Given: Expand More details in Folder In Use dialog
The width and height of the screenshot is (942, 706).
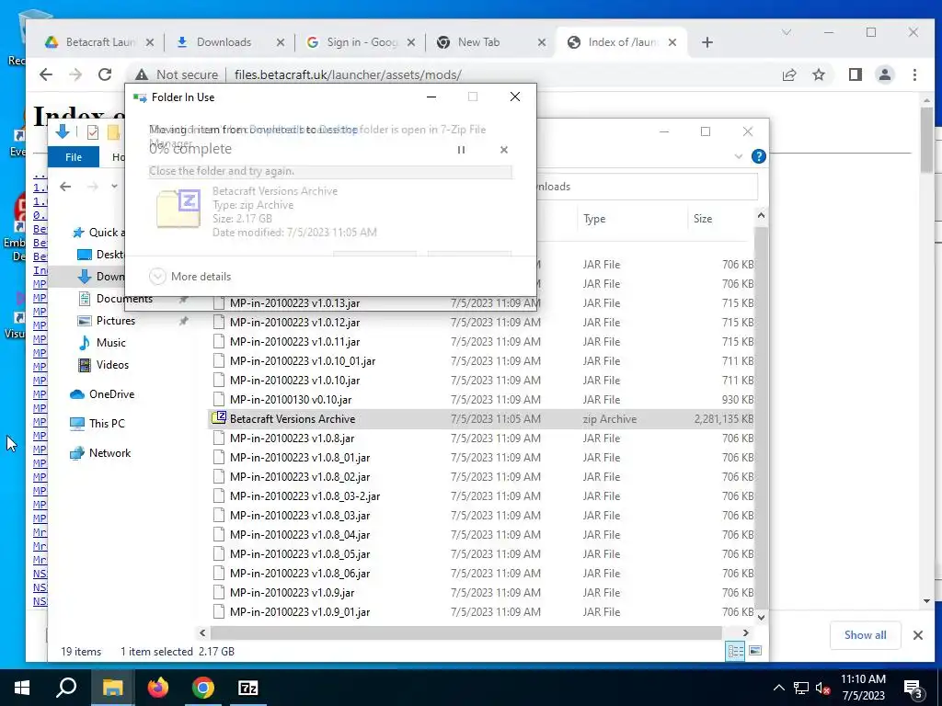Looking at the screenshot, I should 190,276.
